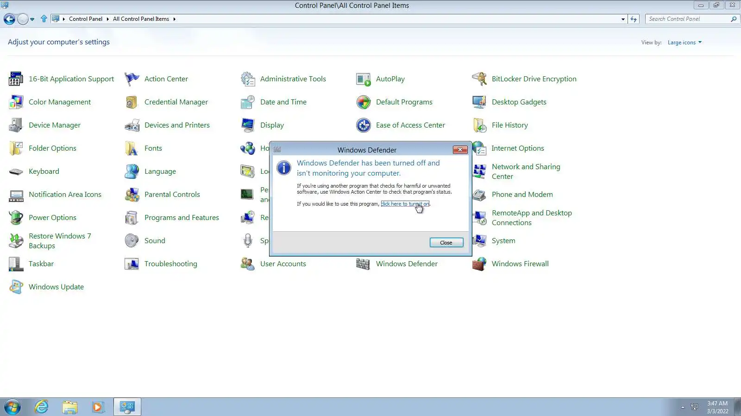Screen dimensions: 741x416
Task: Expand the arrow before Control Panel breadcrumb
Action: click(x=63, y=19)
